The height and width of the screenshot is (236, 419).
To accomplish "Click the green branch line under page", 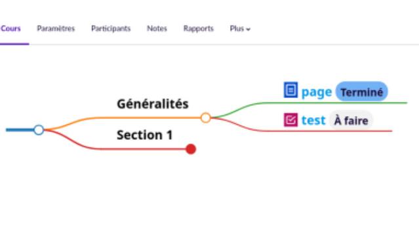I will 331,103.
